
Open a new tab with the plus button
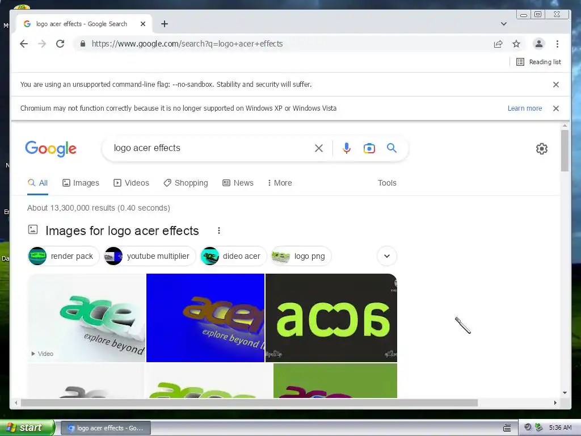coord(165,24)
